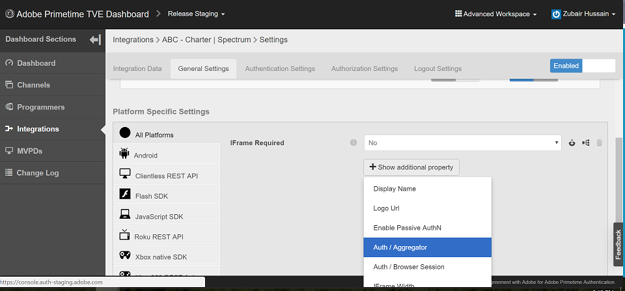Select the Android platform icon
Image resolution: width=625 pixels, height=291 pixels.
125,154
